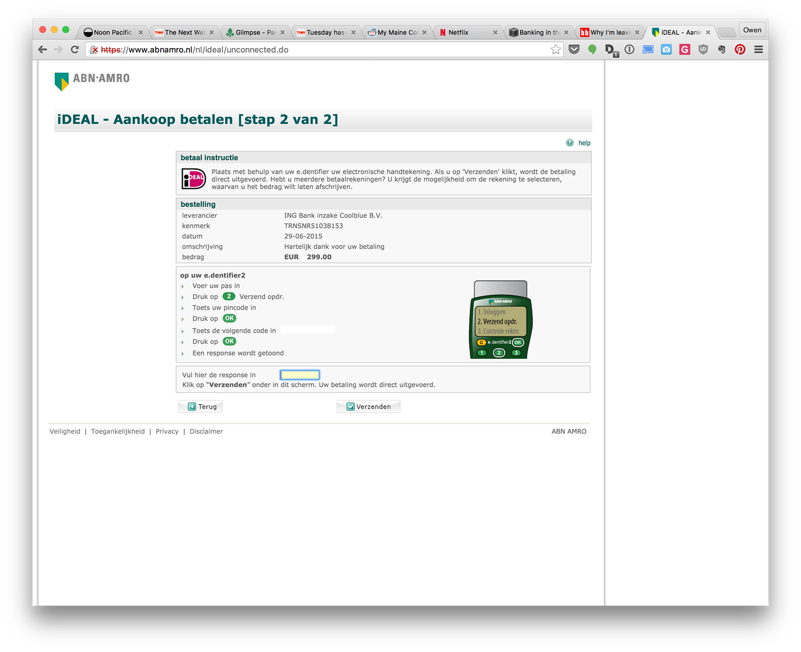Close the Why I'm leaving tab
Image resolution: width=801 pixels, height=652 pixels.
pyautogui.click(x=637, y=33)
